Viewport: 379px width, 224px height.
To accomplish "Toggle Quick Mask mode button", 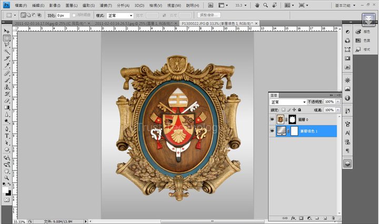I will pos(7,200).
